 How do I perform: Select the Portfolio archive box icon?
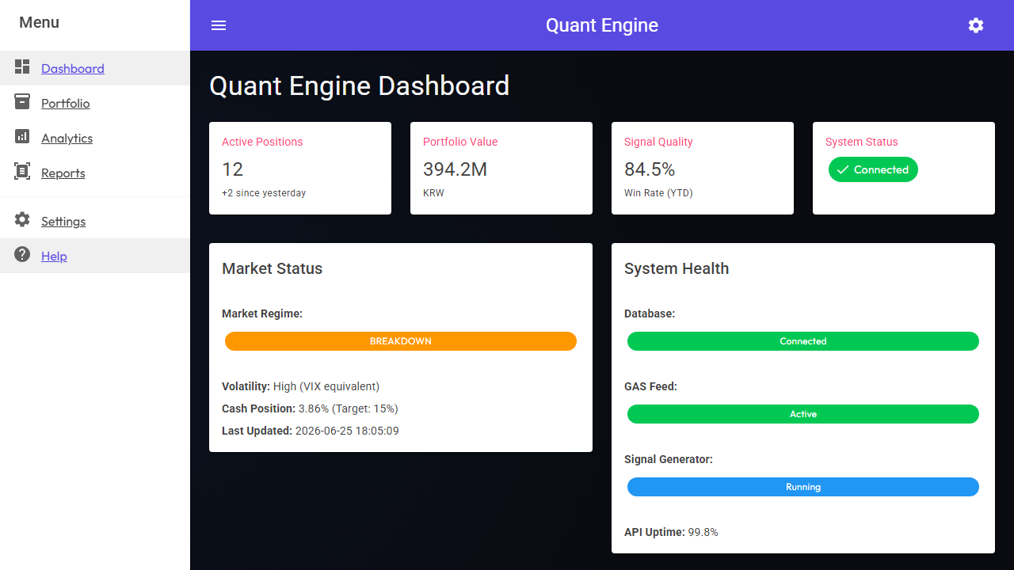(22, 102)
